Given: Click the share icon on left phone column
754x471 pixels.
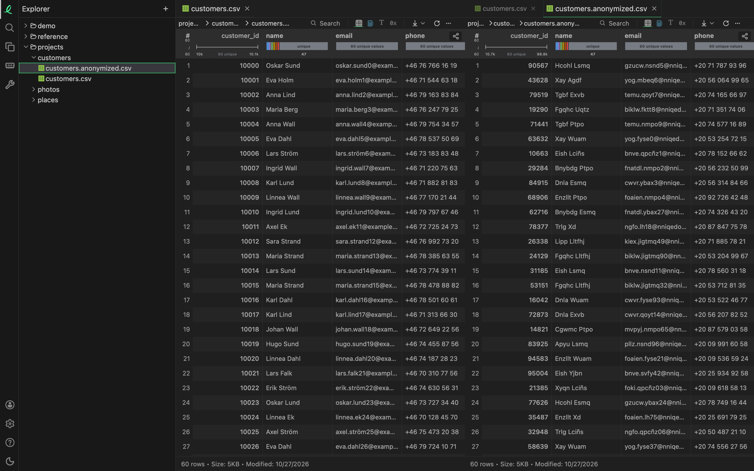Looking at the screenshot, I should [x=456, y=36].
